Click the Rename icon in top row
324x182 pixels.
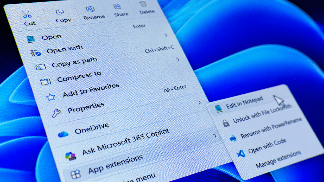coord(90,9)
